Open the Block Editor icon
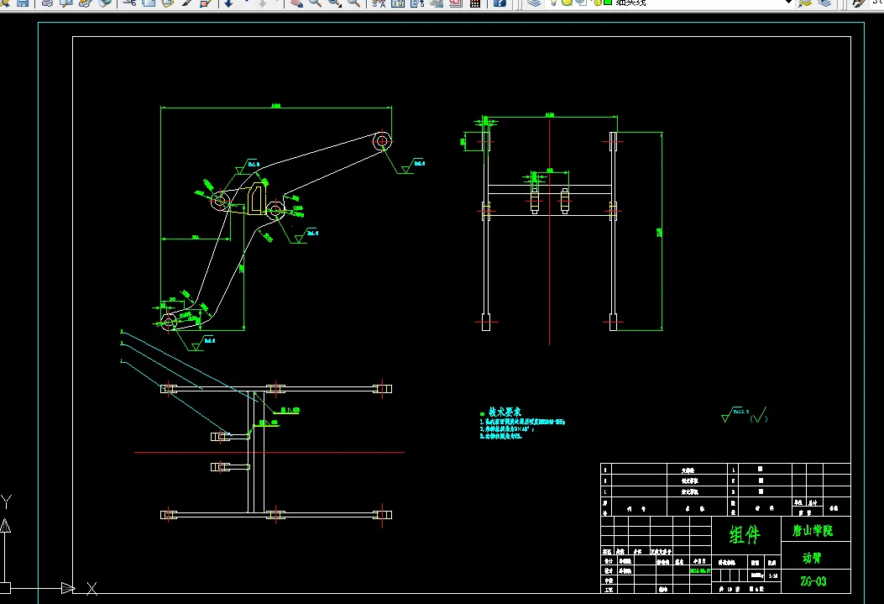The image size is (884, 604). coord(206,3)
